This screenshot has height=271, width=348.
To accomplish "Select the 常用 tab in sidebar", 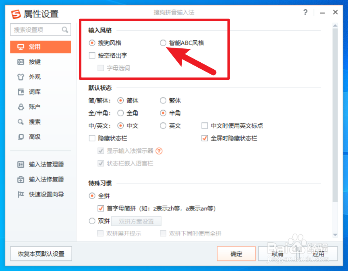I will [41, 47].
